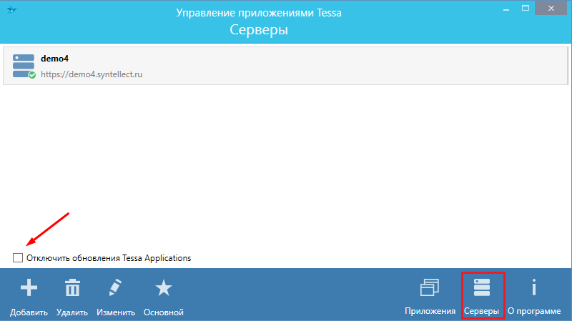This screenshot has width=572, height=321.
Task: Click the pencil Изменить icon
Action: [116, 288]
